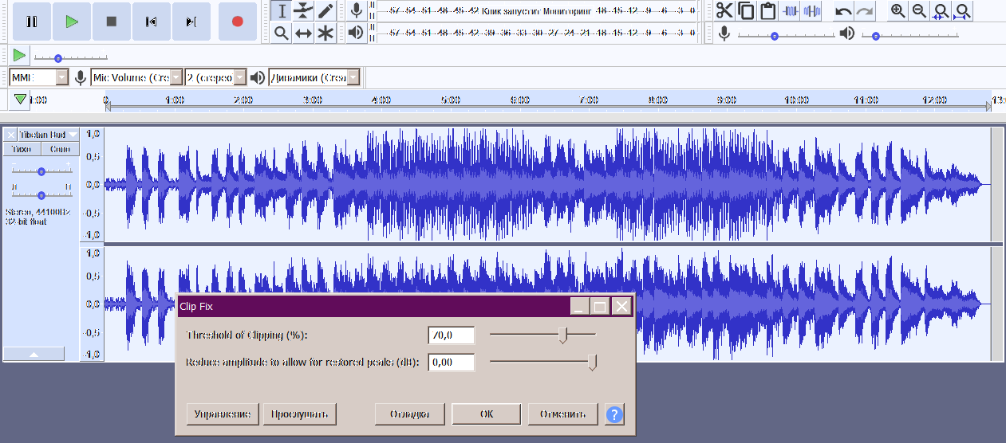Click the Record button

point(237,22)
